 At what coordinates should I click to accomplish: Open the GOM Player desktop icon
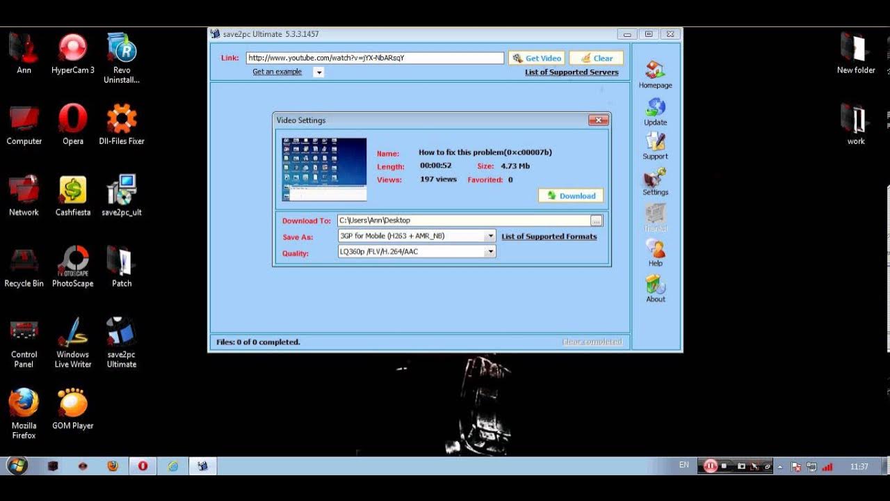tap(72, 408)
